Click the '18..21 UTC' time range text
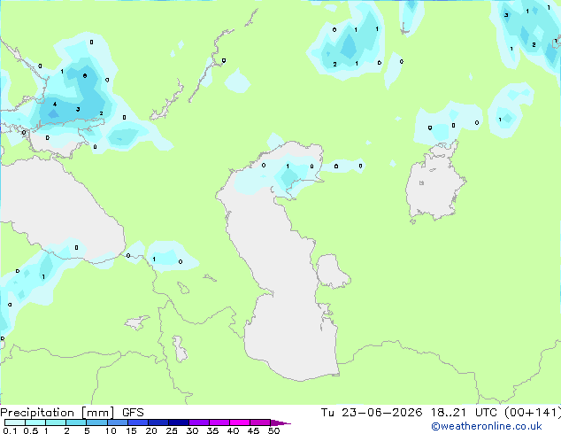 pyautogui.click(x=464, y=413)
